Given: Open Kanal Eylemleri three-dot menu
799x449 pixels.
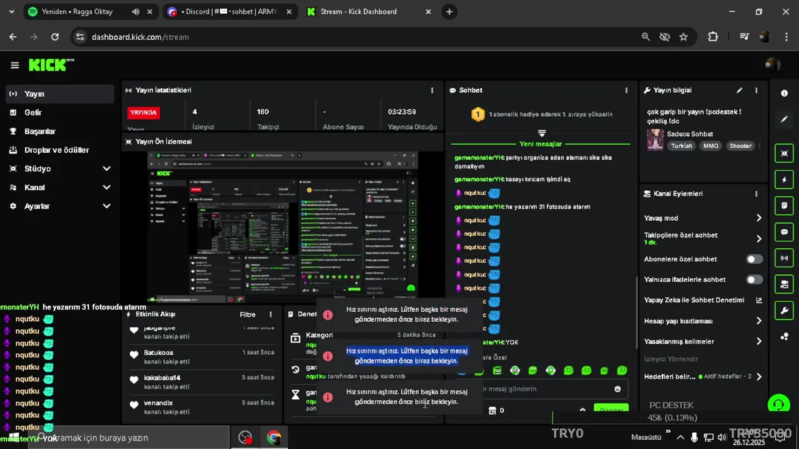Looking at the screenshot, I should pyautogui.click(x=757, y=194).
